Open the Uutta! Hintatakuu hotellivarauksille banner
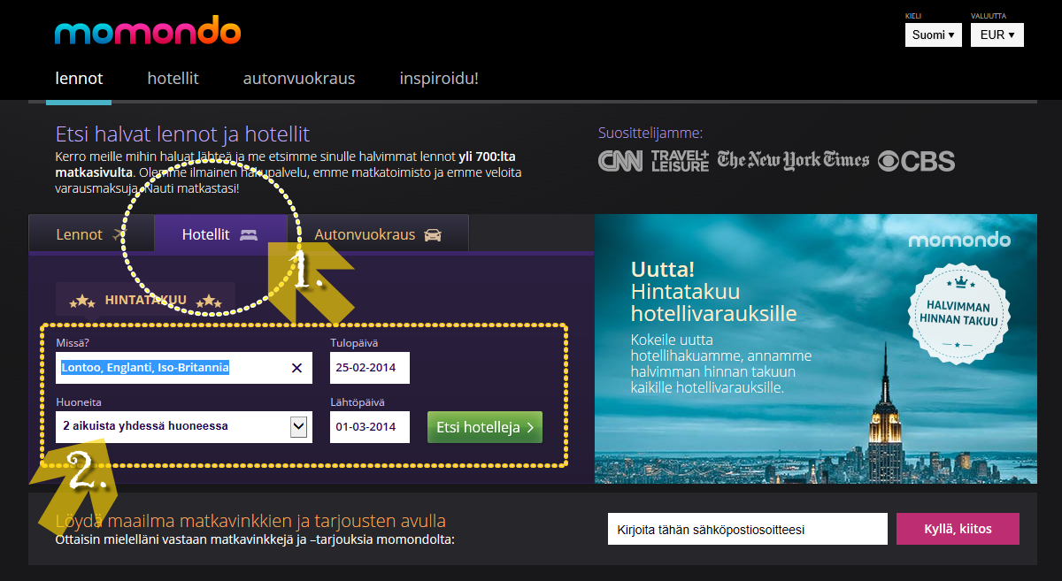Image resolution: width=1062 pixels, height=581 pixels. click(x=815, y=348)
